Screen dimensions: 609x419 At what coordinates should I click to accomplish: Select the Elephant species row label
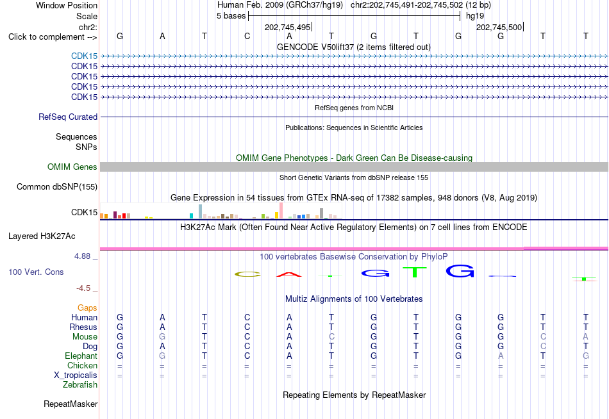point(81,356)
